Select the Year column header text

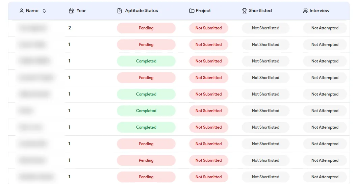[x=81, y=11]
